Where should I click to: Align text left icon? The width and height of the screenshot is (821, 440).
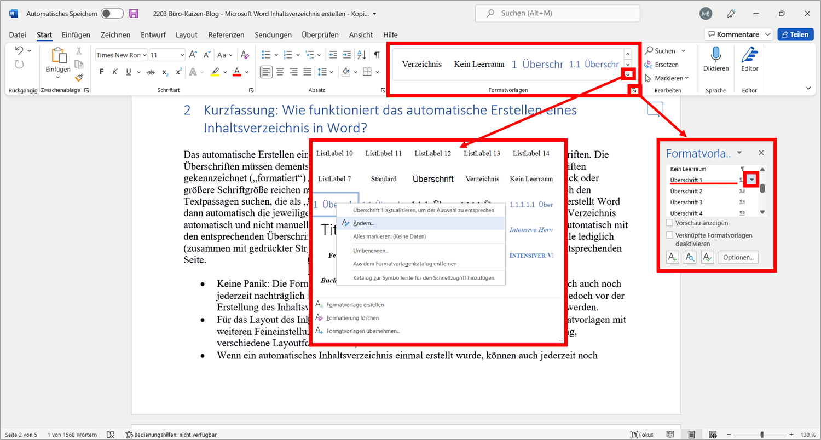(265, 72)
